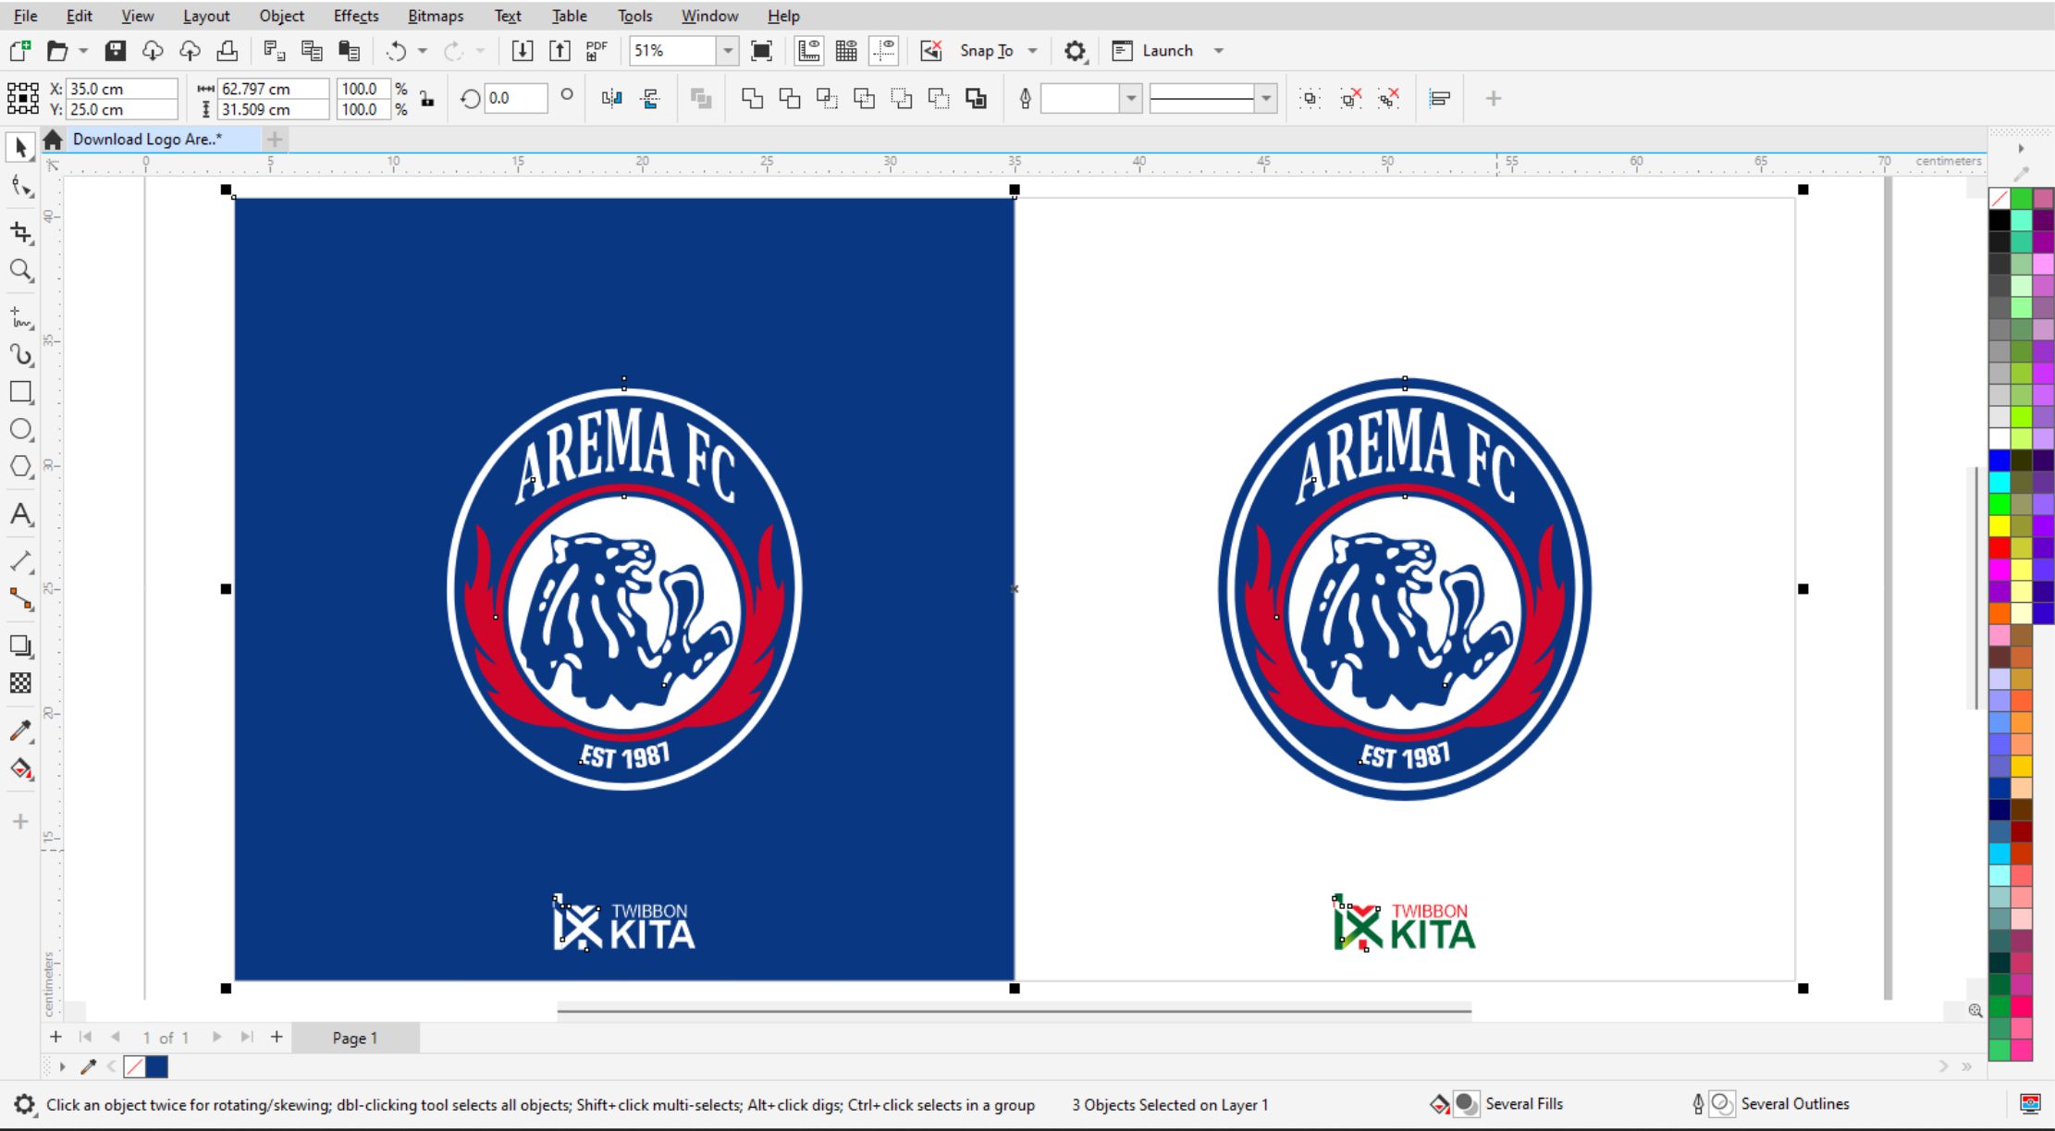Select the Ellipse tool
Screen dimensions: 2055x1131
[x=20, y=429]
